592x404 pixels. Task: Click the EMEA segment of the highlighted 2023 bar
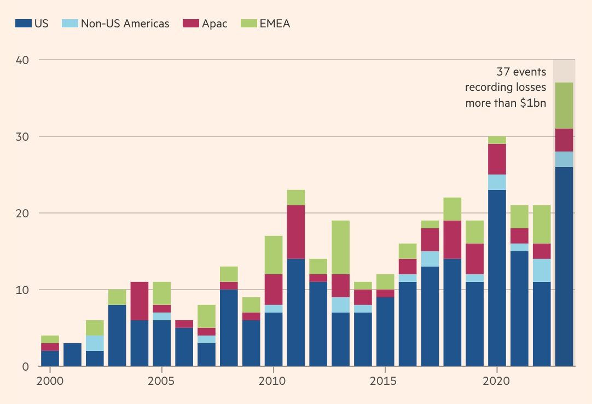pos(564,106)
